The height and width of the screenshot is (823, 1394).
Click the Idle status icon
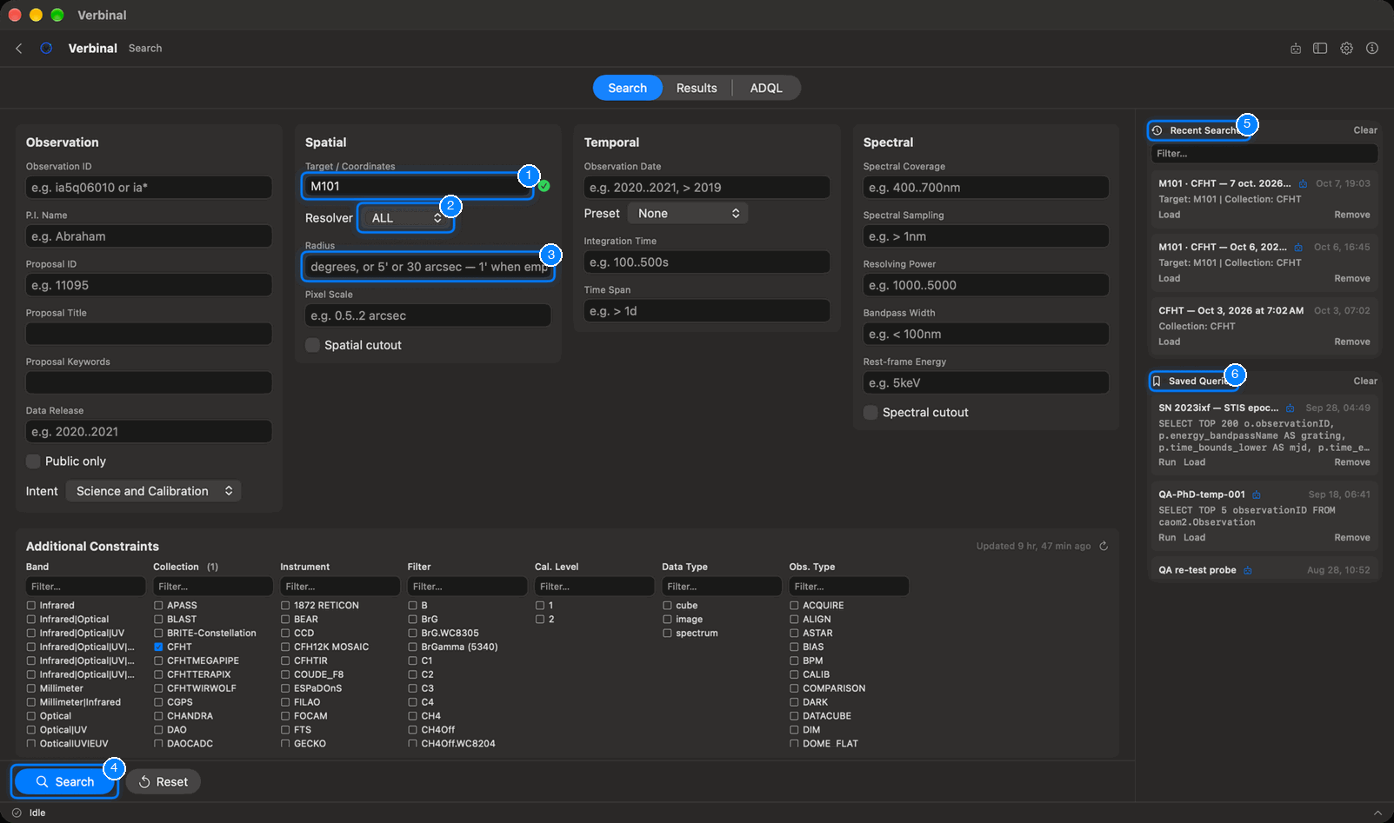(x=17, y=813)
